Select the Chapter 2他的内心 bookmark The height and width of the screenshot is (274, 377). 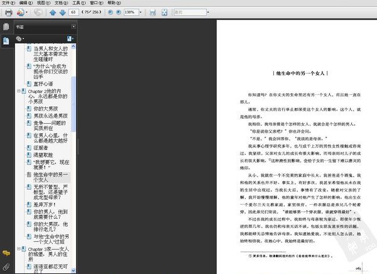(x=48, y=96)
